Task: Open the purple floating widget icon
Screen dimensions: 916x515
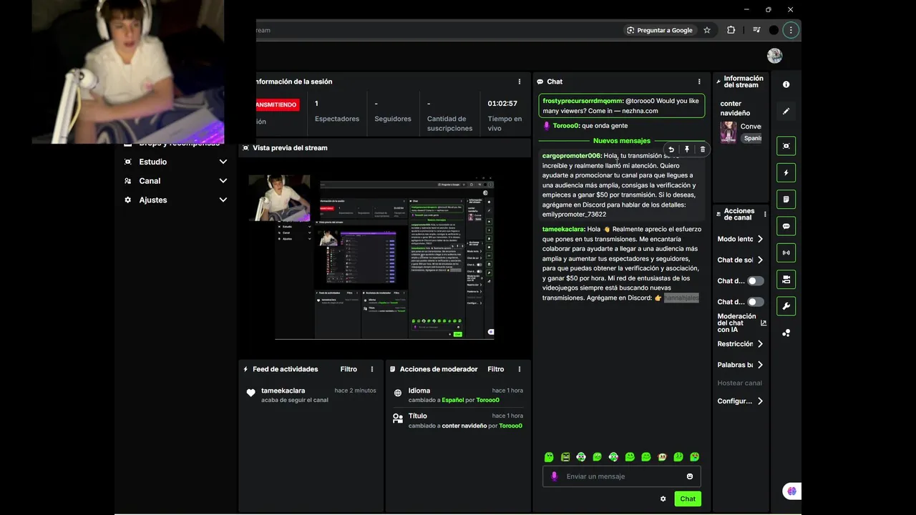Action: pos(791,491)
